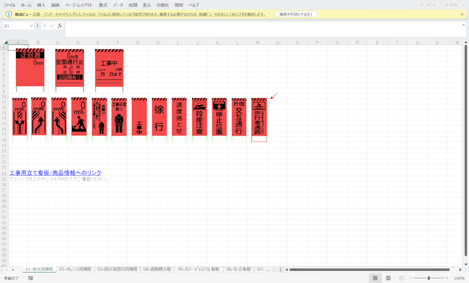469x283 pixels.
Task: Click the Select All corner triangle
Action: (5, 42)
